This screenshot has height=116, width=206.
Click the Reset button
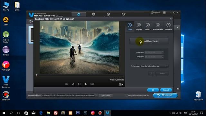pos(162,73)
